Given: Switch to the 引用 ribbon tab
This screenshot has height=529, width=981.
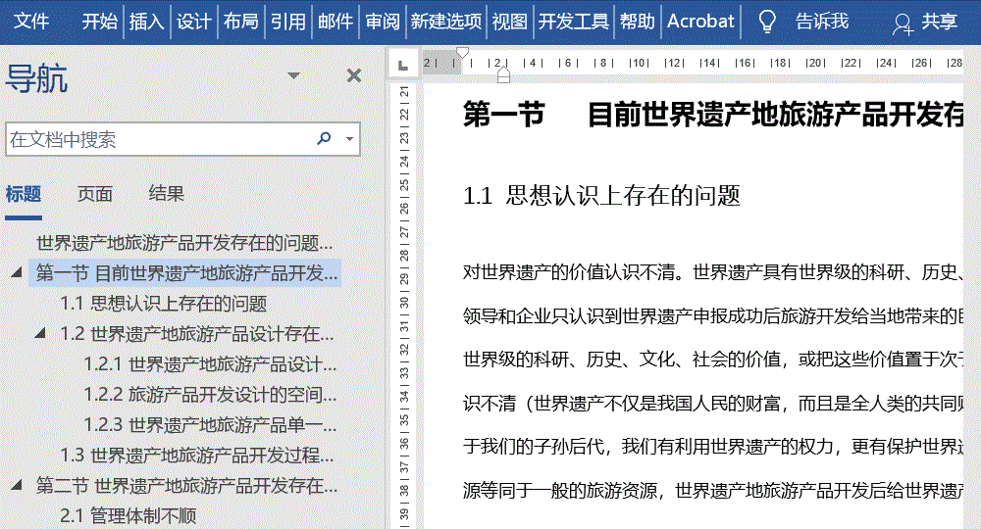Looking at the screenshot, I should pos(287,22).
